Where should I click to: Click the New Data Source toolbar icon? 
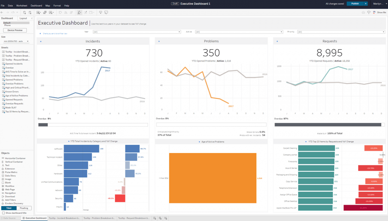pos(24,12)
